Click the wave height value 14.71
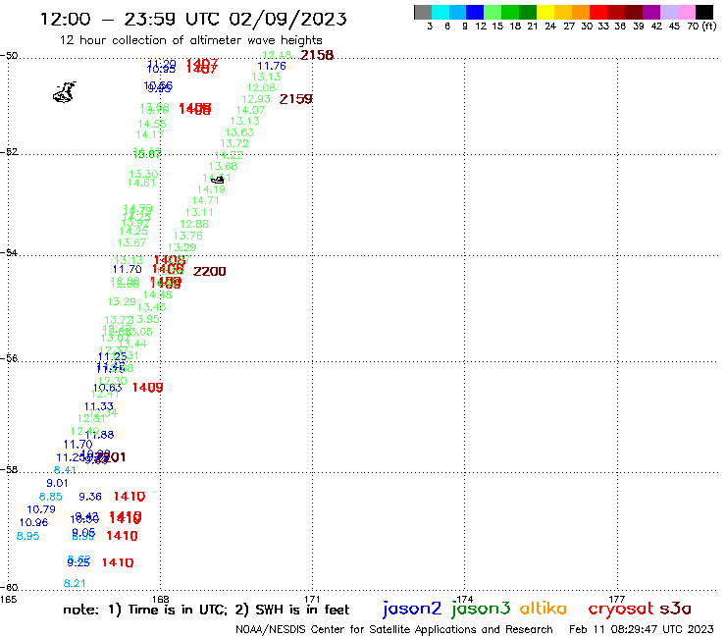726x638 pixels. (x=205, y=200)
